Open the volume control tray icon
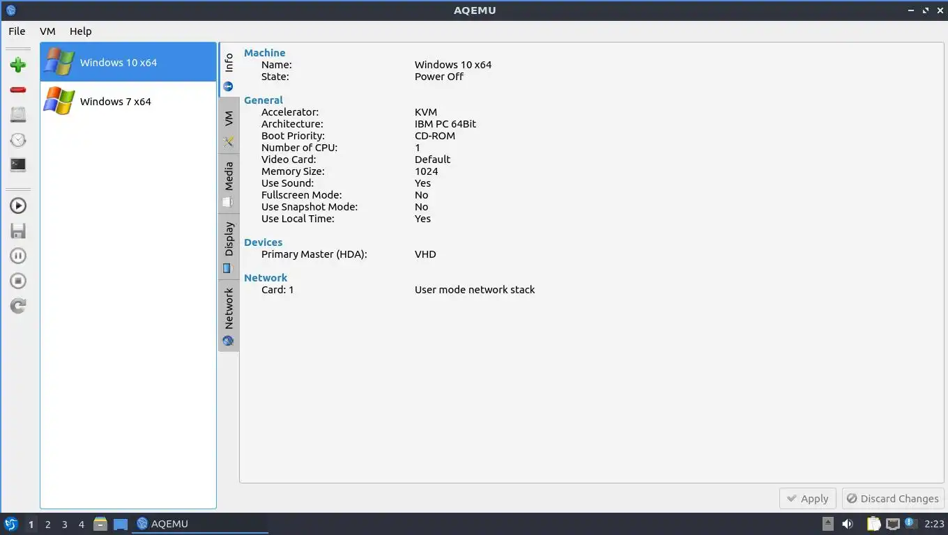Screen dimensions: 948x535 pyautogui.click(x=848, y=524)
